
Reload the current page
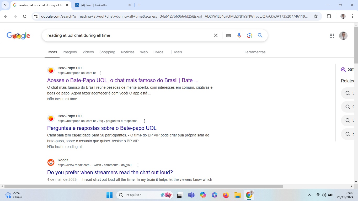pyautogui.click(x=25, y=16)
